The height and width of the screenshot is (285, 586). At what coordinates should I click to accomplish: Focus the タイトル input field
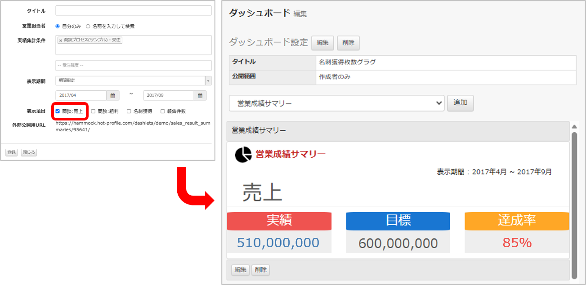(x=134, y=10)
